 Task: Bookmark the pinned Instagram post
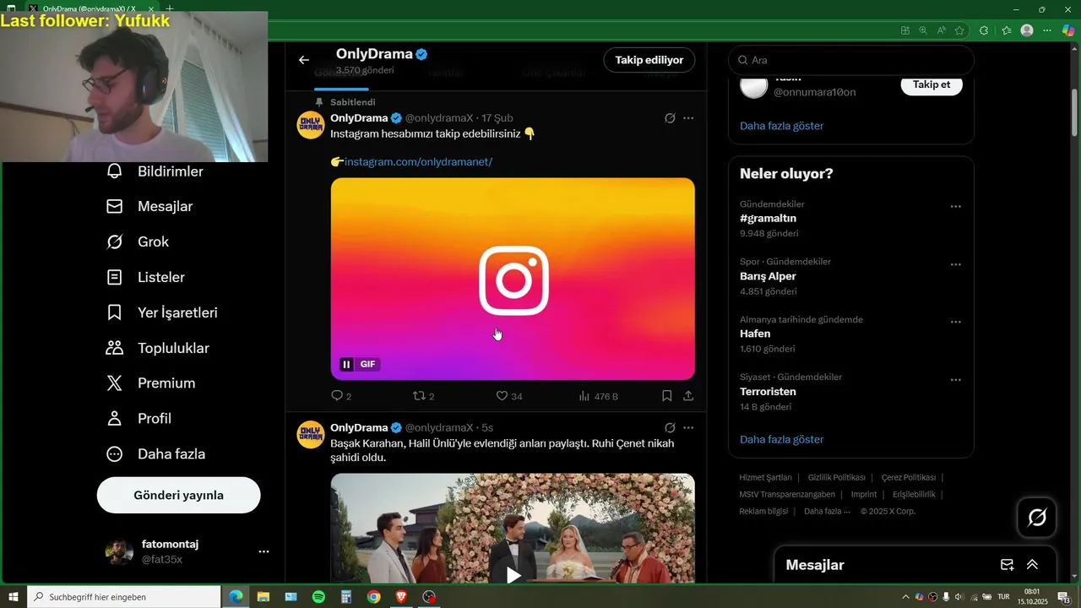tap(666, 395)
